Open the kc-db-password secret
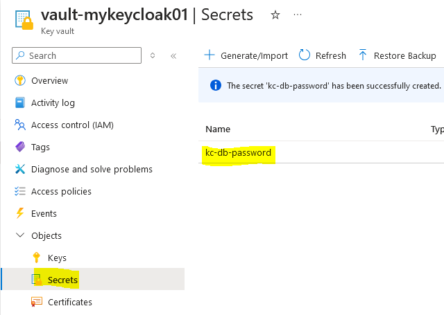 tap(239, 152)
